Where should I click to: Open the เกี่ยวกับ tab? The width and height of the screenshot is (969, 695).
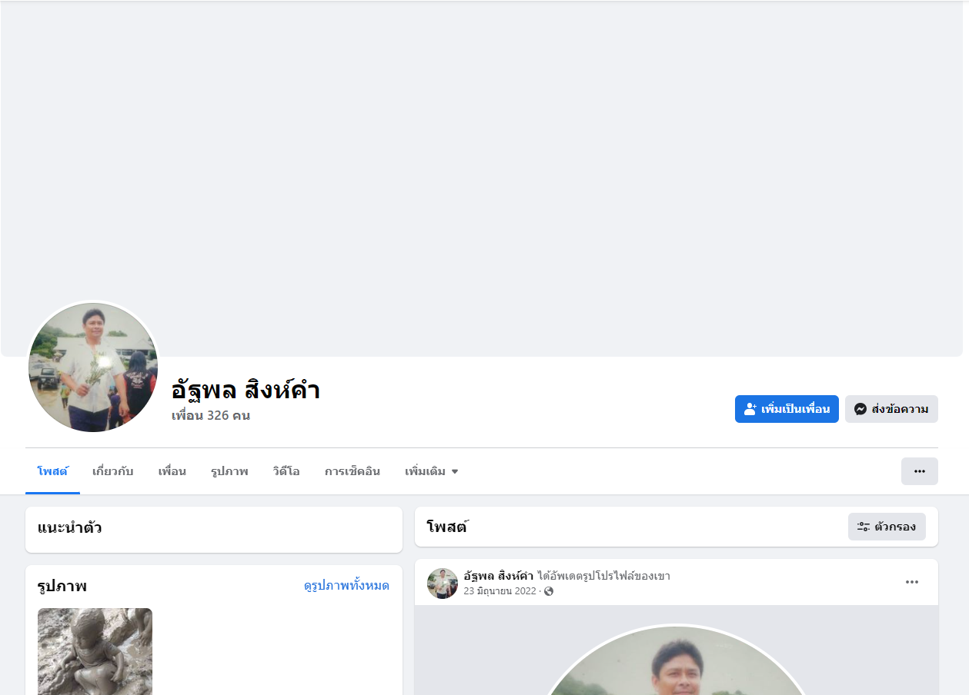pyautogui.click(x=112, y=471)
